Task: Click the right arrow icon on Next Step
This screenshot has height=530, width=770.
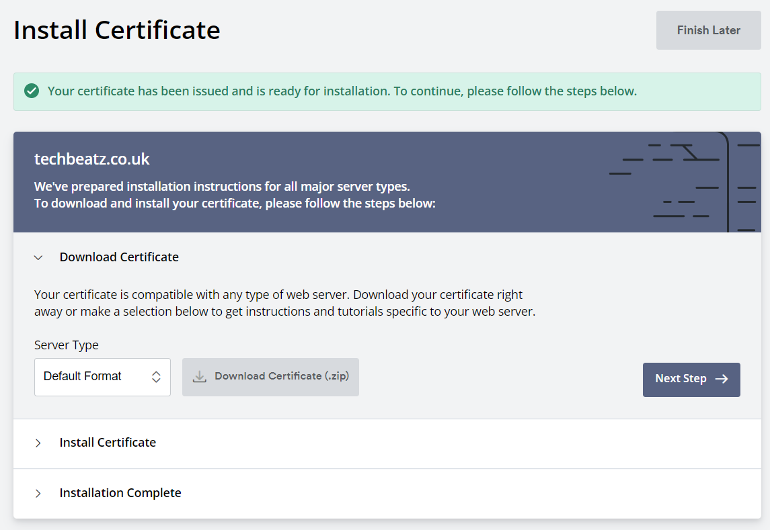Action: (722, 379)
